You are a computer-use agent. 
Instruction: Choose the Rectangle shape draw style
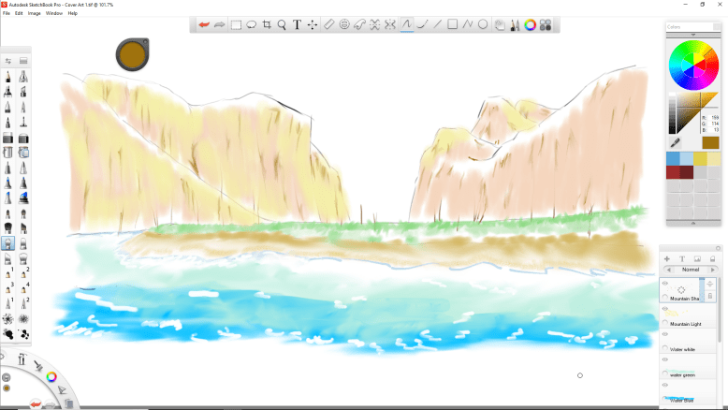point(452,24)
